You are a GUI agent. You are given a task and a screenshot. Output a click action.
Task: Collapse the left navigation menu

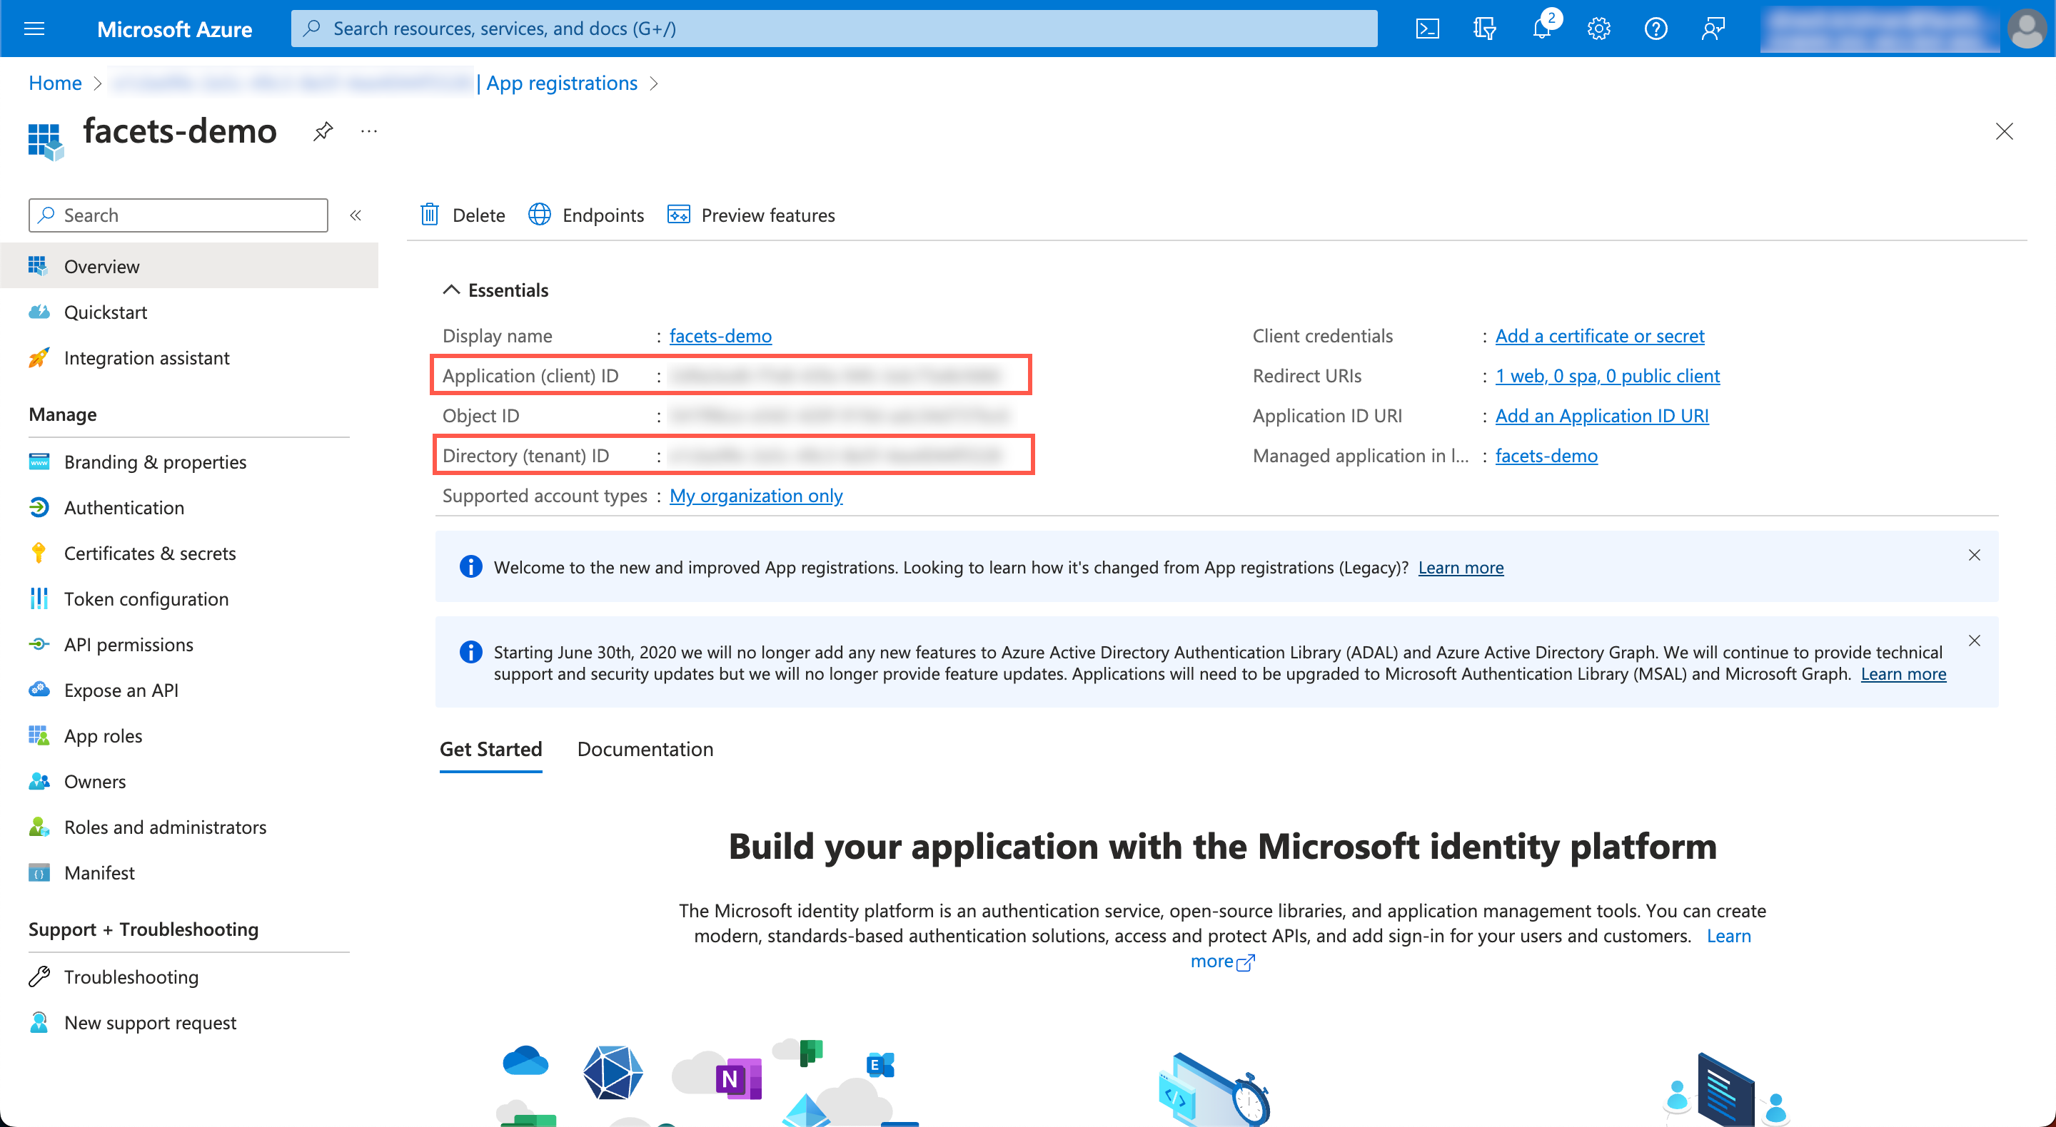tap(356, 215)
